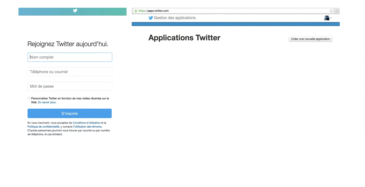Image resolution: width=365 pixels, height=187 pixels.
Task: Click the Gestion des applications title link
Action: pyautogui.click(x=175, y=18)
